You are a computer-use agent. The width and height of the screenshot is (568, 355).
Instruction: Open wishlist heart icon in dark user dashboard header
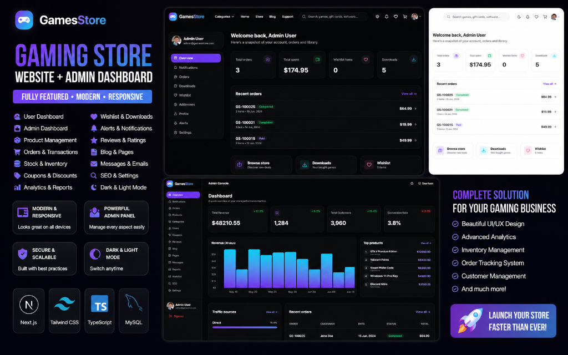[395, 17]
